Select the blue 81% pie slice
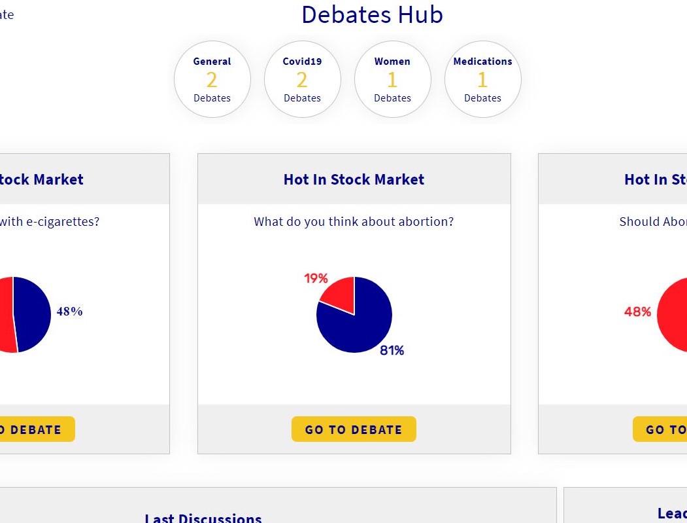687x523 pixels. 360,329
